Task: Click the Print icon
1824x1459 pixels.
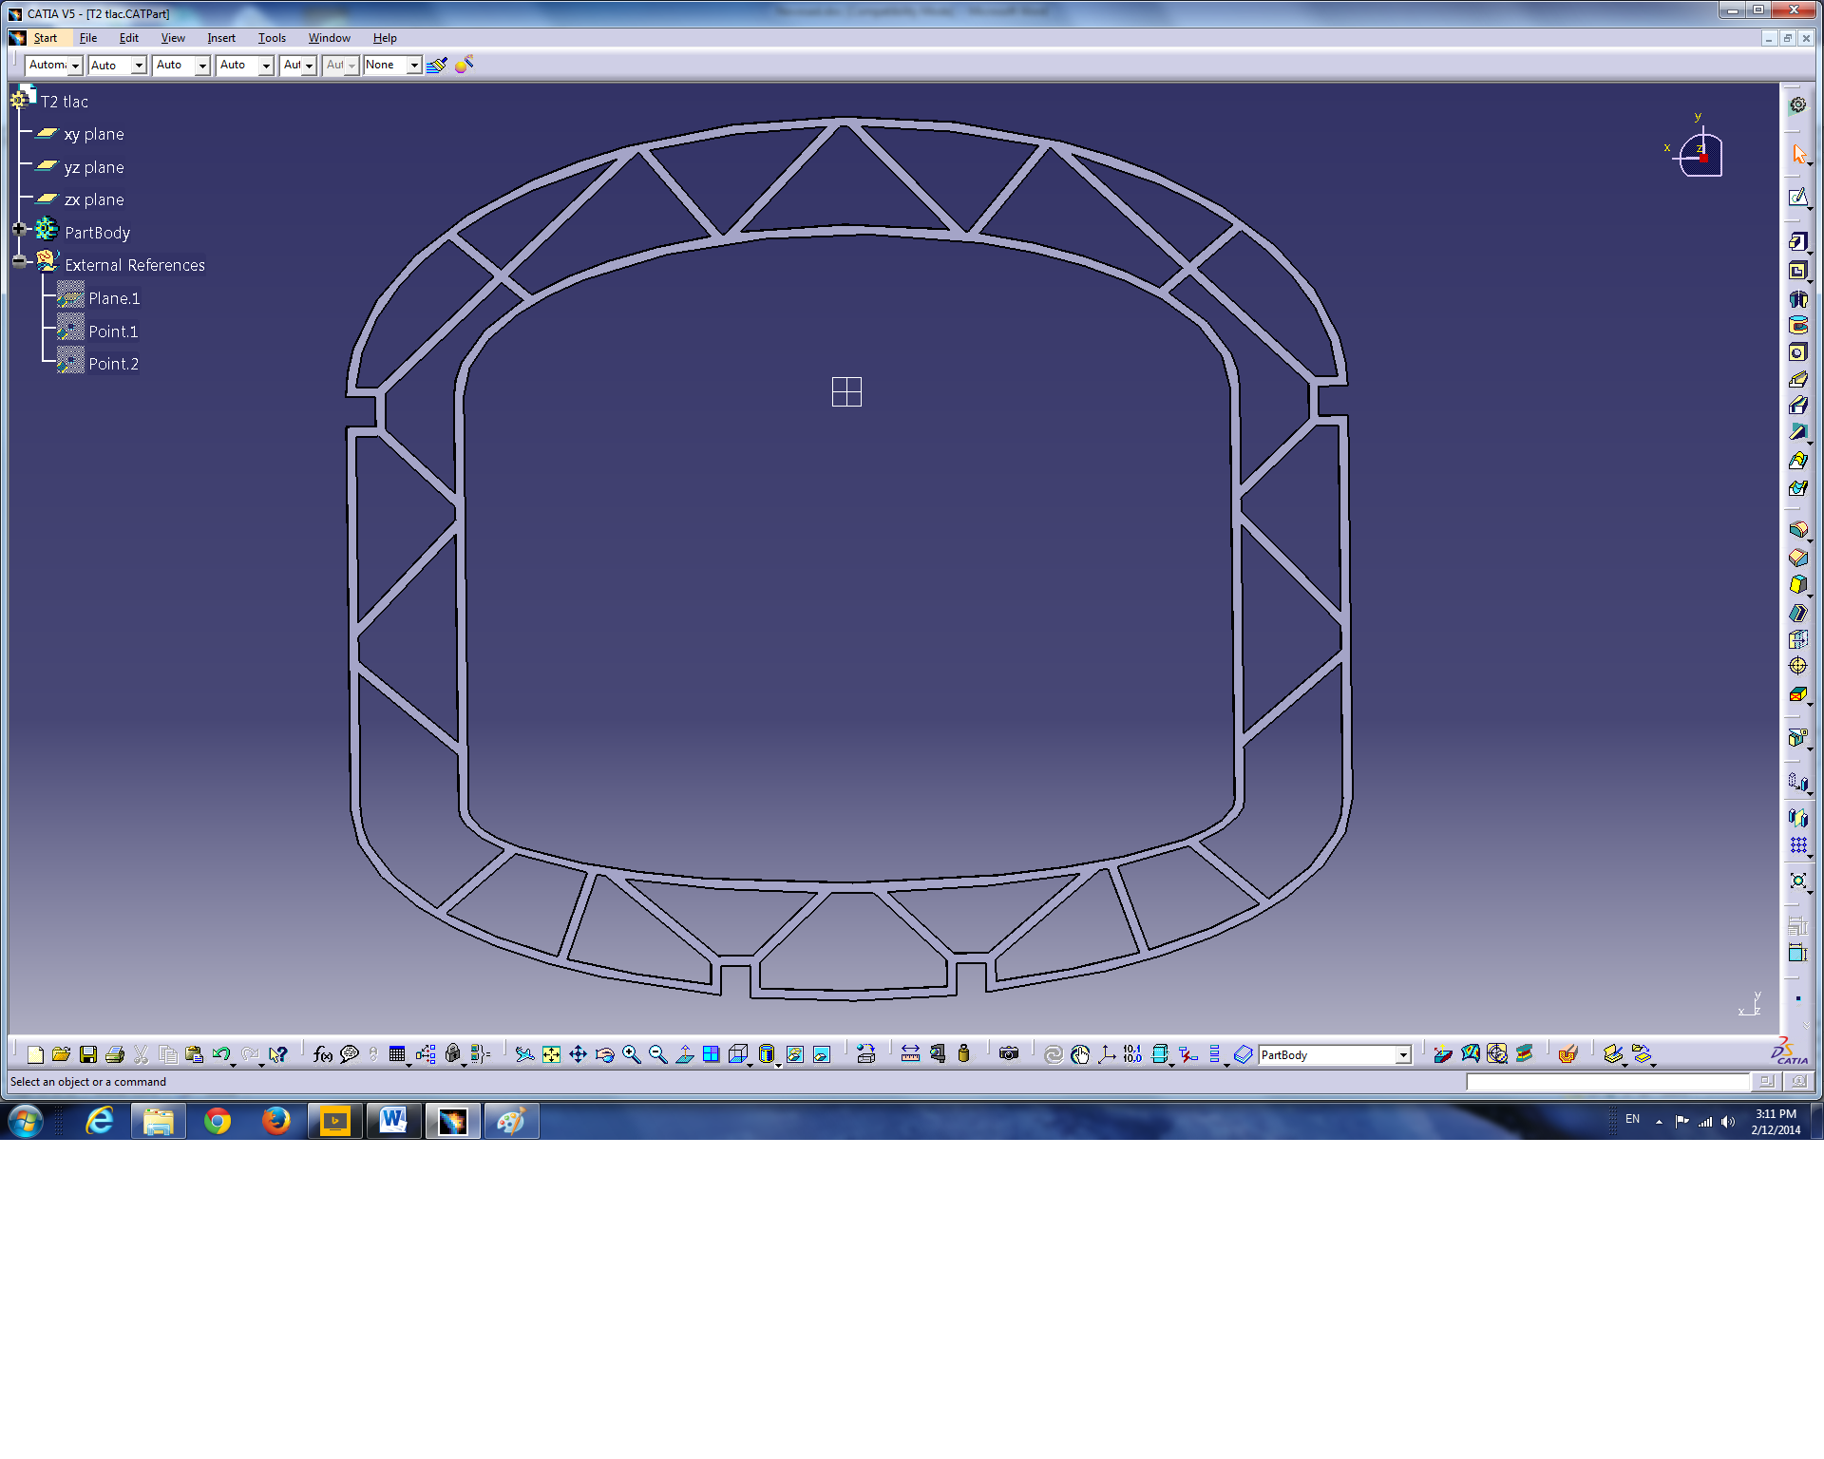Action: click(x=115, y=1054)
